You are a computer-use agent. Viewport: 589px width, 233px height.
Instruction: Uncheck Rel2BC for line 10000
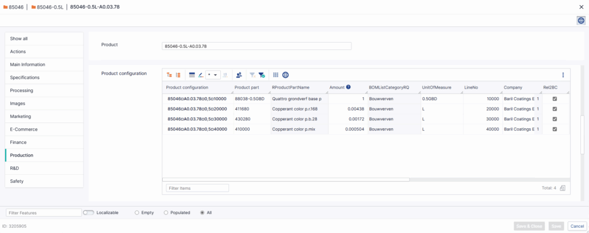click(554, 99)
